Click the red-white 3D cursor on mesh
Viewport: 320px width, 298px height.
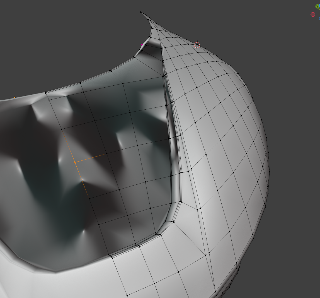(x=197, y=45)
